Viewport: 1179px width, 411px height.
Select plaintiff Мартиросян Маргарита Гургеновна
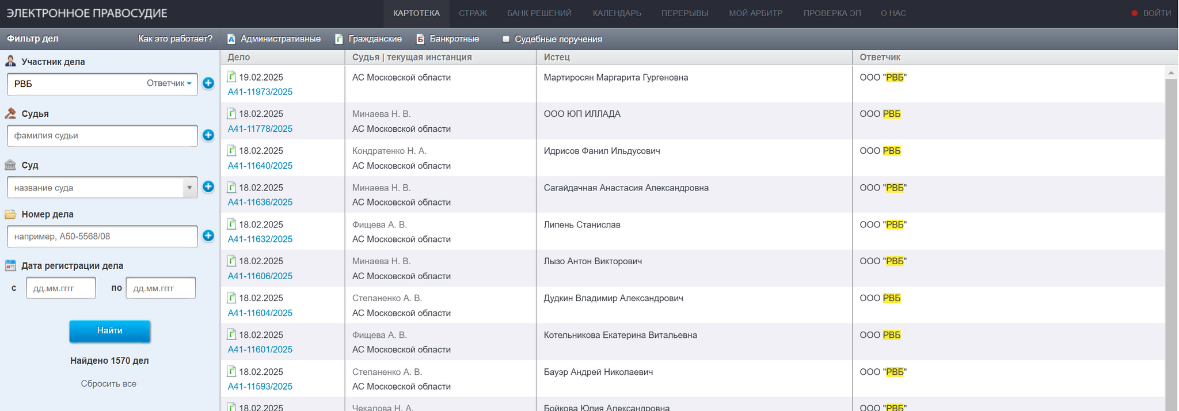tap(615, 77)
